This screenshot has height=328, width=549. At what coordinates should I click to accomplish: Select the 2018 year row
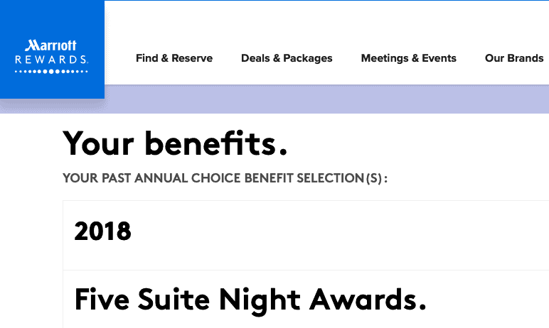point(306,235)
